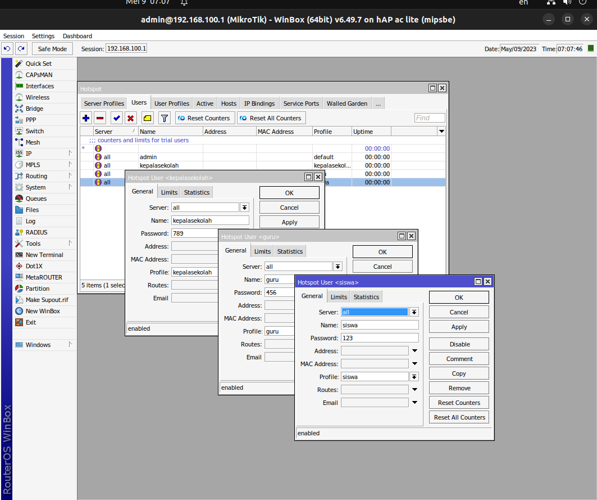Click the Find search box in Hotspot
The width and height of the screenshot is (597, 500).
430,118
